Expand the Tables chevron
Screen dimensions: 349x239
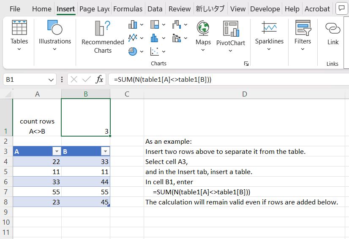(19, 49)
